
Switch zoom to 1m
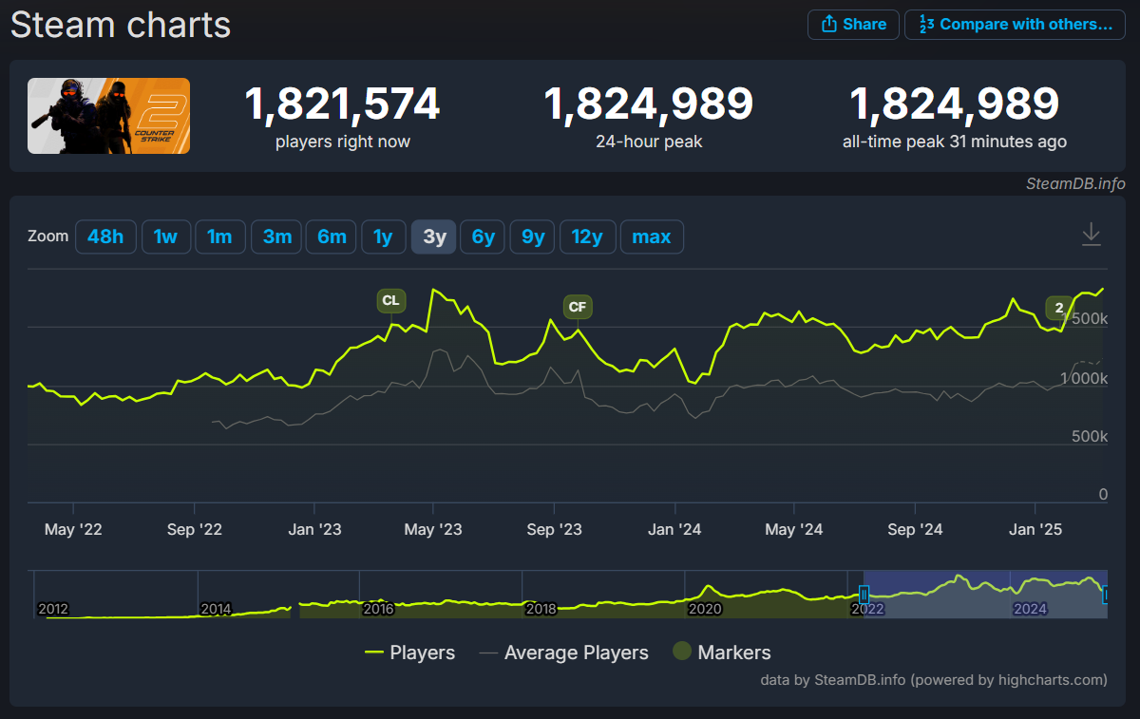220,237
